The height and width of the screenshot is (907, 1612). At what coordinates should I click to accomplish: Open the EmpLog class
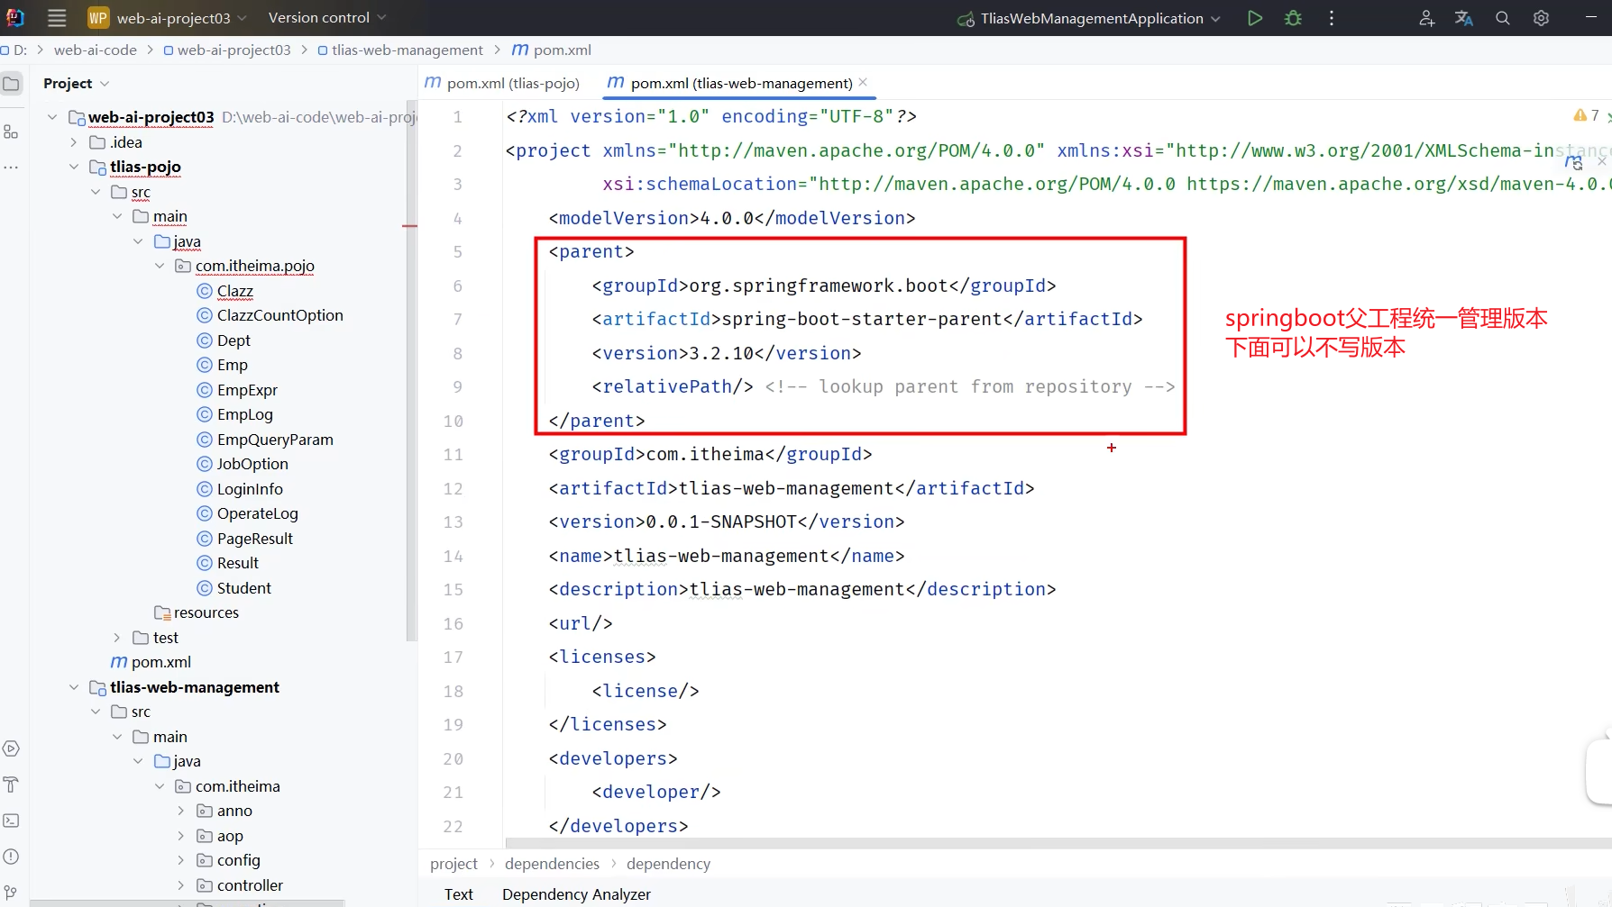pyautogui.click(x=244, y=414)
